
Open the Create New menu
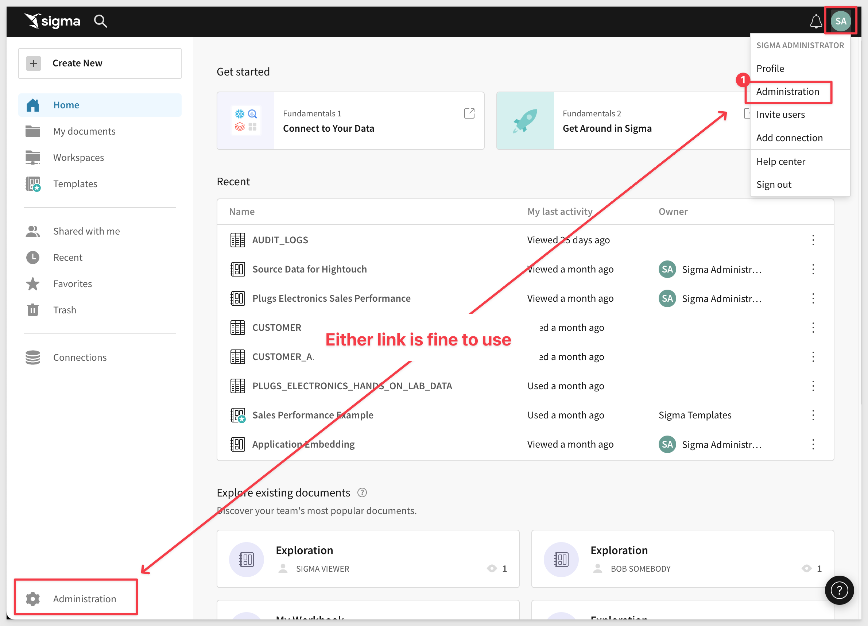coord(100,63)
